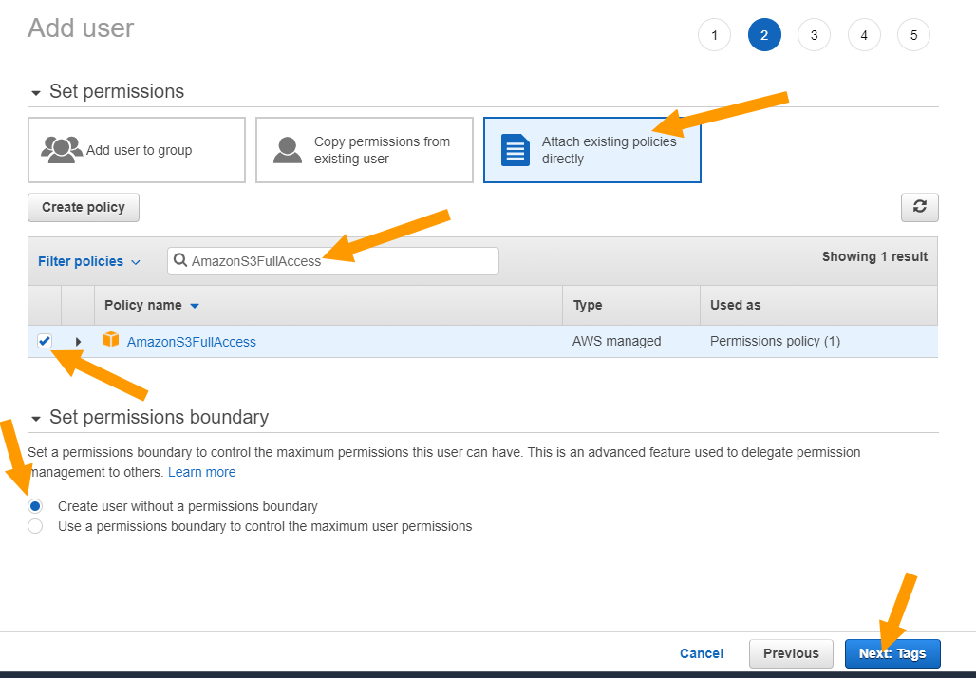The width and height of the screenshot is (976, 678).
Task: Select Use a permissions boundary radio option
Action: click(x=35, y=526)
